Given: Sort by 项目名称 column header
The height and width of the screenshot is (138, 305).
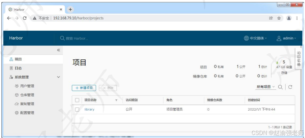Looking at the screenshot, I should tap(90, 100).
